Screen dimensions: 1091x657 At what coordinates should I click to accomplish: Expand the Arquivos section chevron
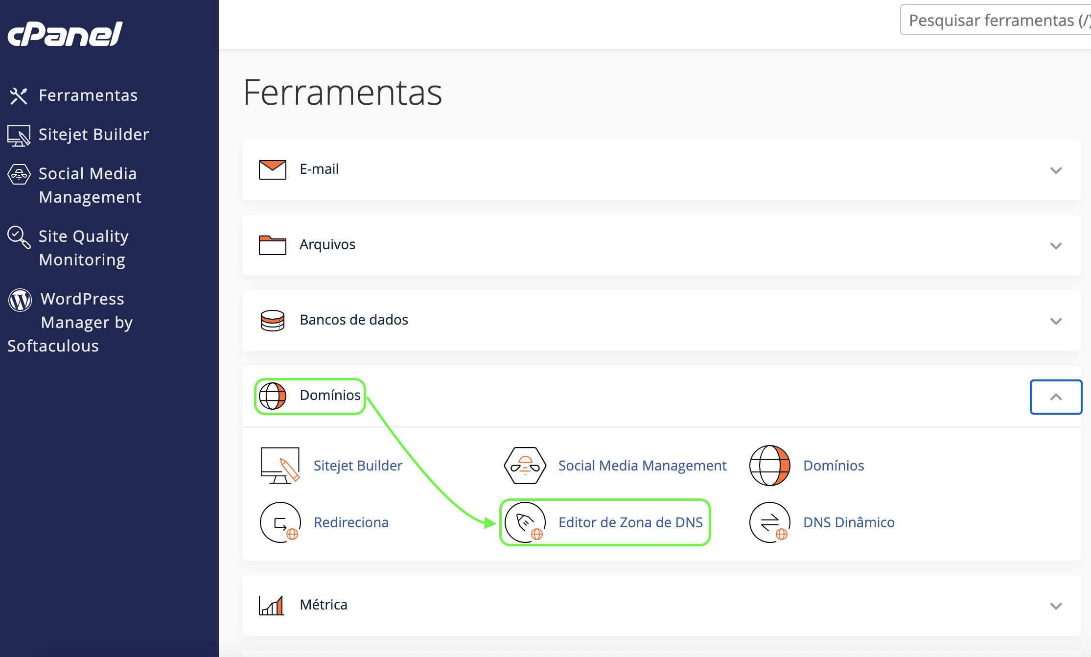pyautogui.click(x=1056, y=245)
